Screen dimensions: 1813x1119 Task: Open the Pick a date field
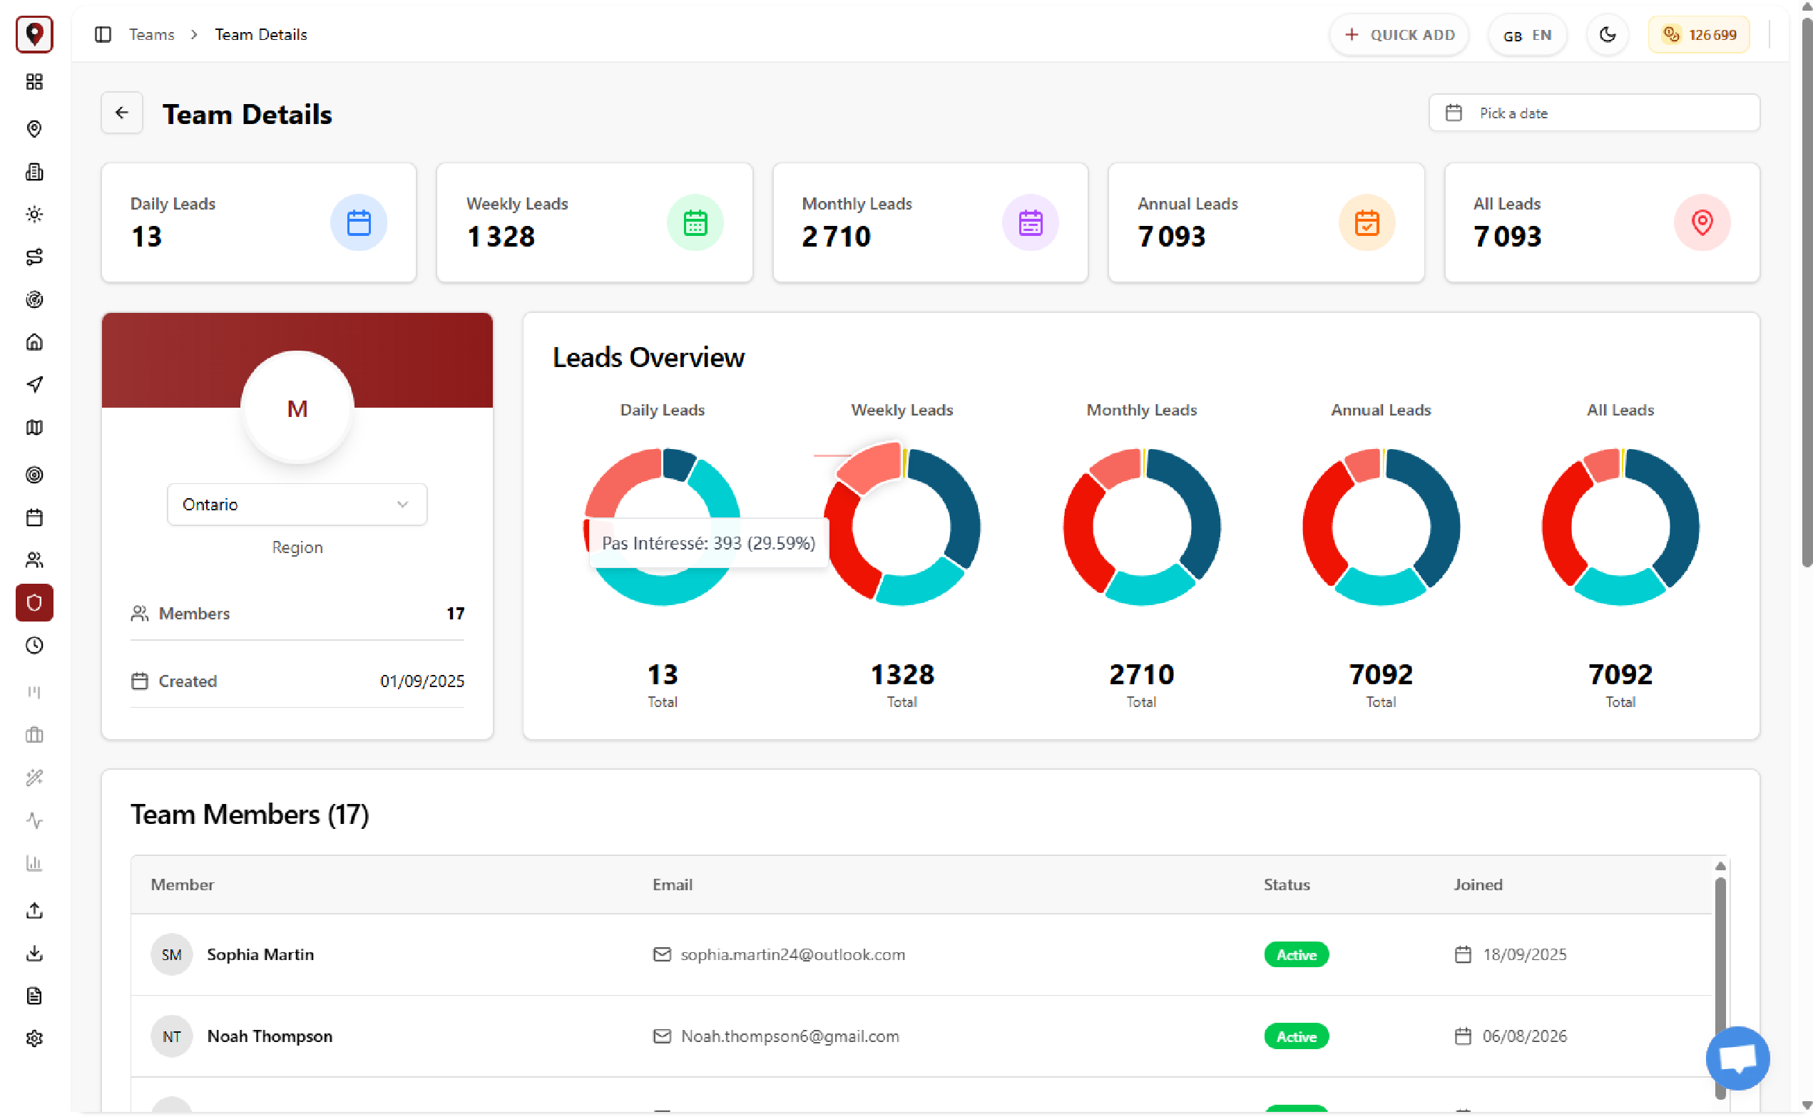1594,113
